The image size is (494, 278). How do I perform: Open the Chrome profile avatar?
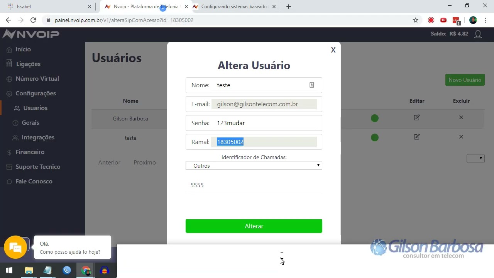pyautogui.click(x=473, y=20)
